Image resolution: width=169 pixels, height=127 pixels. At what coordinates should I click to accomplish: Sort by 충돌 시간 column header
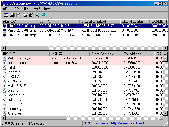click(x=59, y=21)
